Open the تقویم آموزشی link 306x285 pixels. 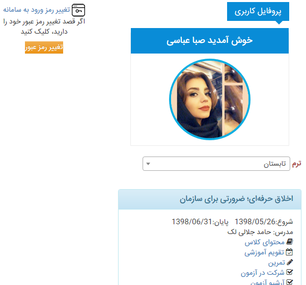(x=264, y=252)
